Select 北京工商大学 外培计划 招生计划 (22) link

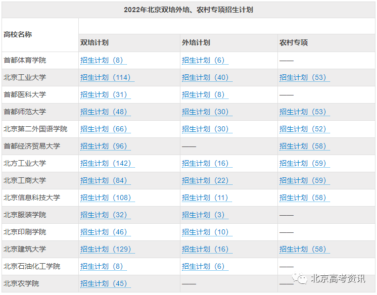click(x=205, y=181)
